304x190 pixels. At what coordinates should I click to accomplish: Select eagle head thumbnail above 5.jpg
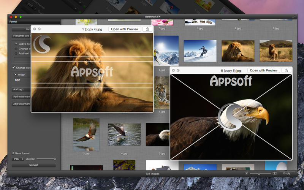click(x=158, y=135)
